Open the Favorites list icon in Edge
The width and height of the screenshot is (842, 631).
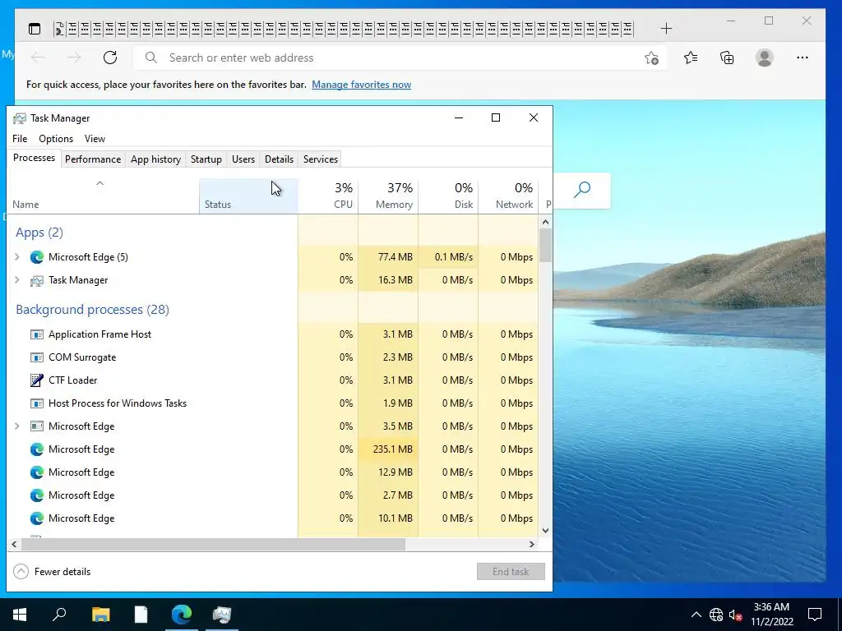point(691,58)
